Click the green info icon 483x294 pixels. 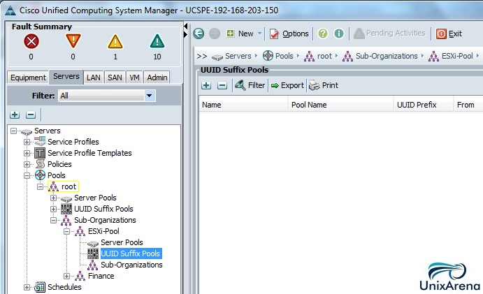pos(339,34)
